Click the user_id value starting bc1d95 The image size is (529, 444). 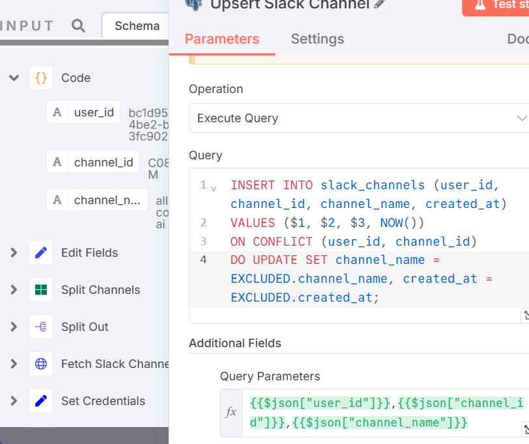148,124
